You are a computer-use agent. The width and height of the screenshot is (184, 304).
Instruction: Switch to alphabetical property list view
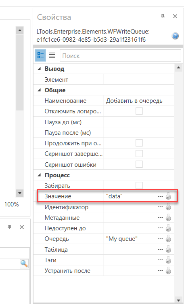[52, 55]
